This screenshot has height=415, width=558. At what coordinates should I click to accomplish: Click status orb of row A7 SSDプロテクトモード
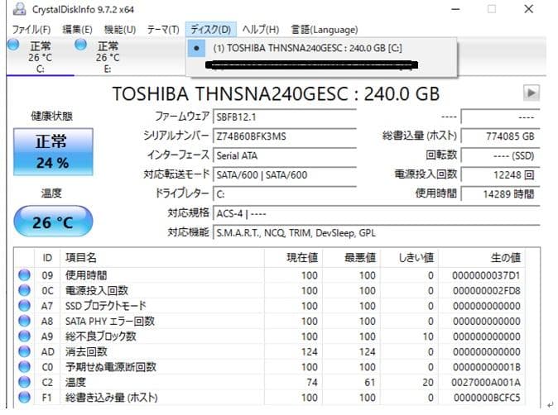[x=24, y=306]
